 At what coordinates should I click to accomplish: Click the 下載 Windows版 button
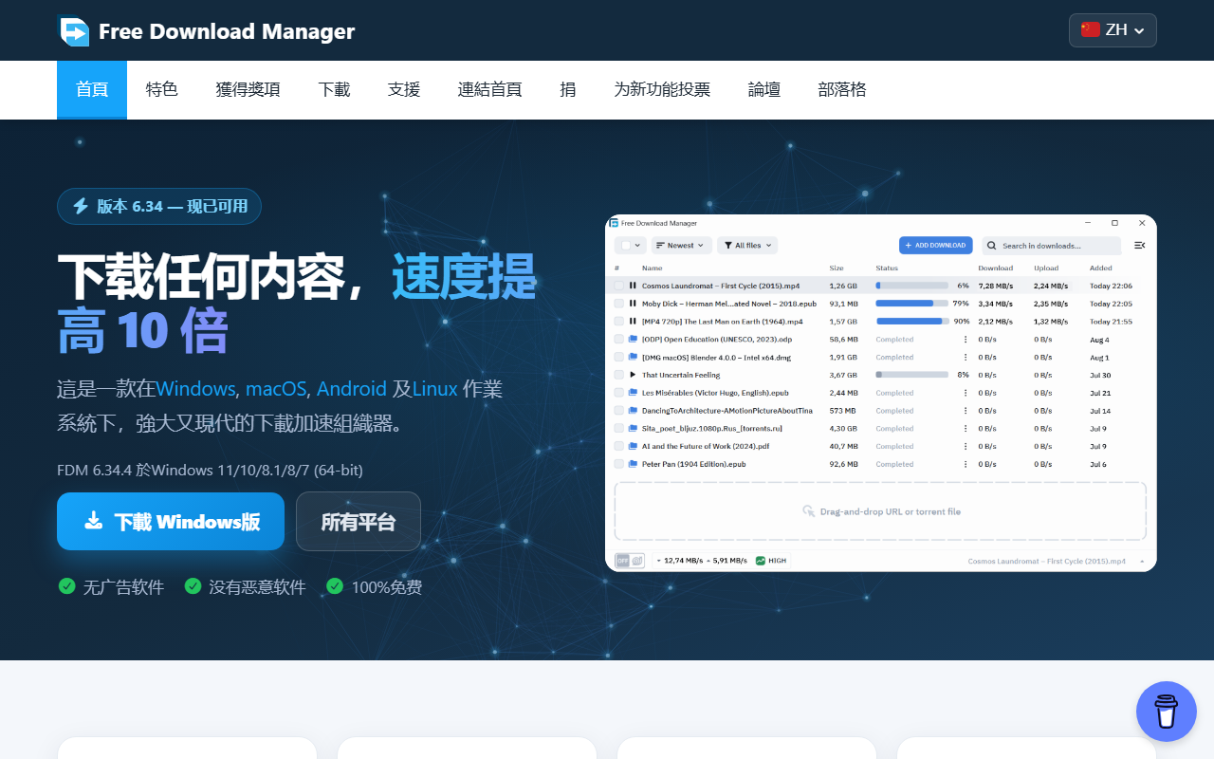pos(171,521)
